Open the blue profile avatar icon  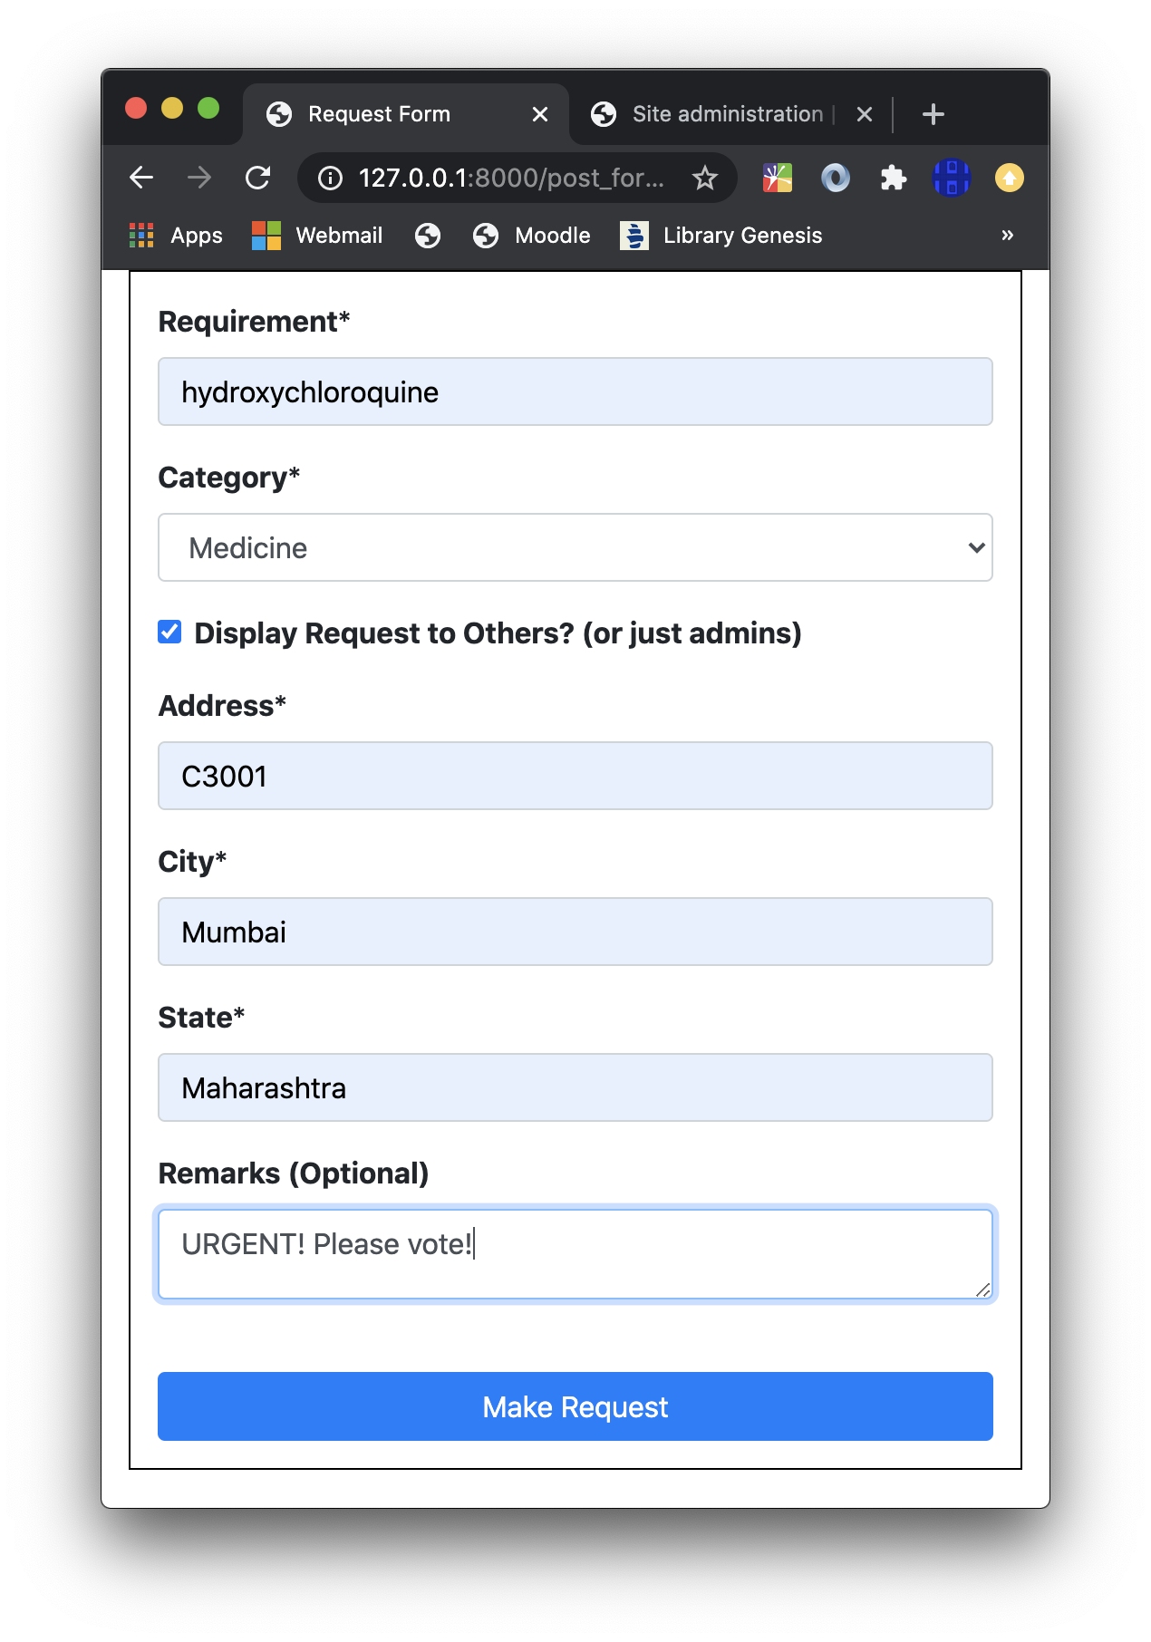coord(952,178)
